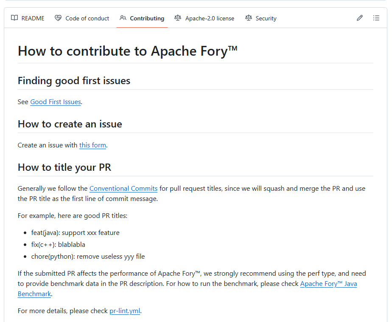Follow the 'this form' link
Viewport: 392px width, 322px height.
tap(92, 145)
